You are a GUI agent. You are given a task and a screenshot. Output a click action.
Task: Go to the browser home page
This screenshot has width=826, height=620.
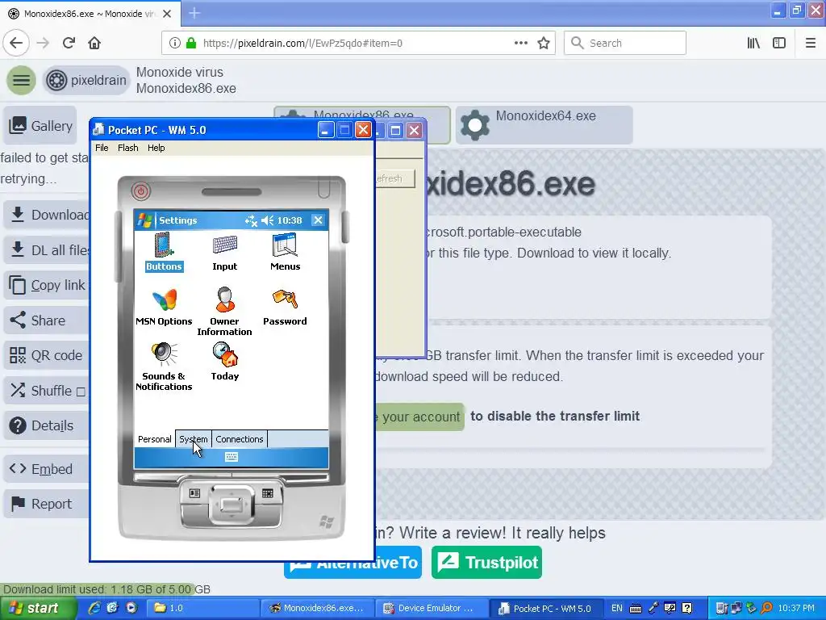(94, 44)
